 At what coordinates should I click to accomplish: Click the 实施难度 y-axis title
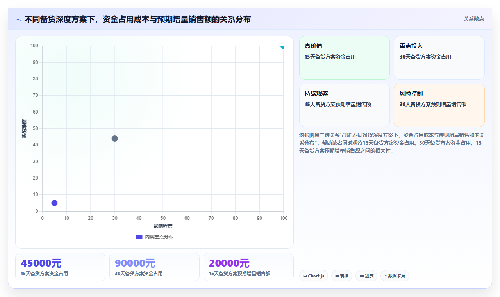click(24, 129)
